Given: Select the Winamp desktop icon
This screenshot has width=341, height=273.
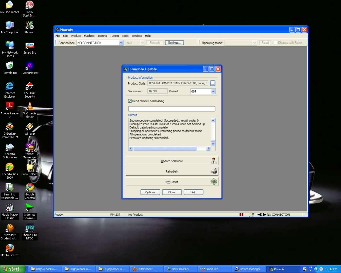Looking at the screenshot, I should [30, 129].
